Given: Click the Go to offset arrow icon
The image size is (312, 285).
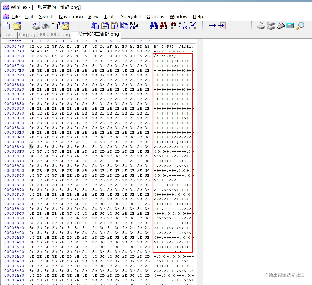Looking at the screenshot, I should 212,25.
